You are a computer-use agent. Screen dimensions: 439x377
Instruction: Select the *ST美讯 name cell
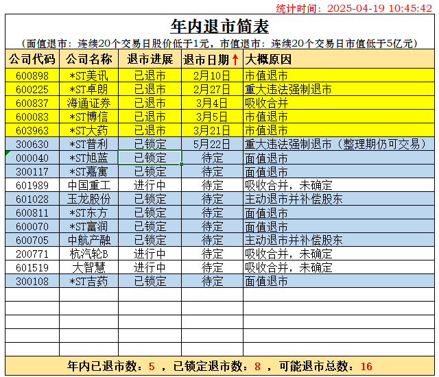(88, 75)
